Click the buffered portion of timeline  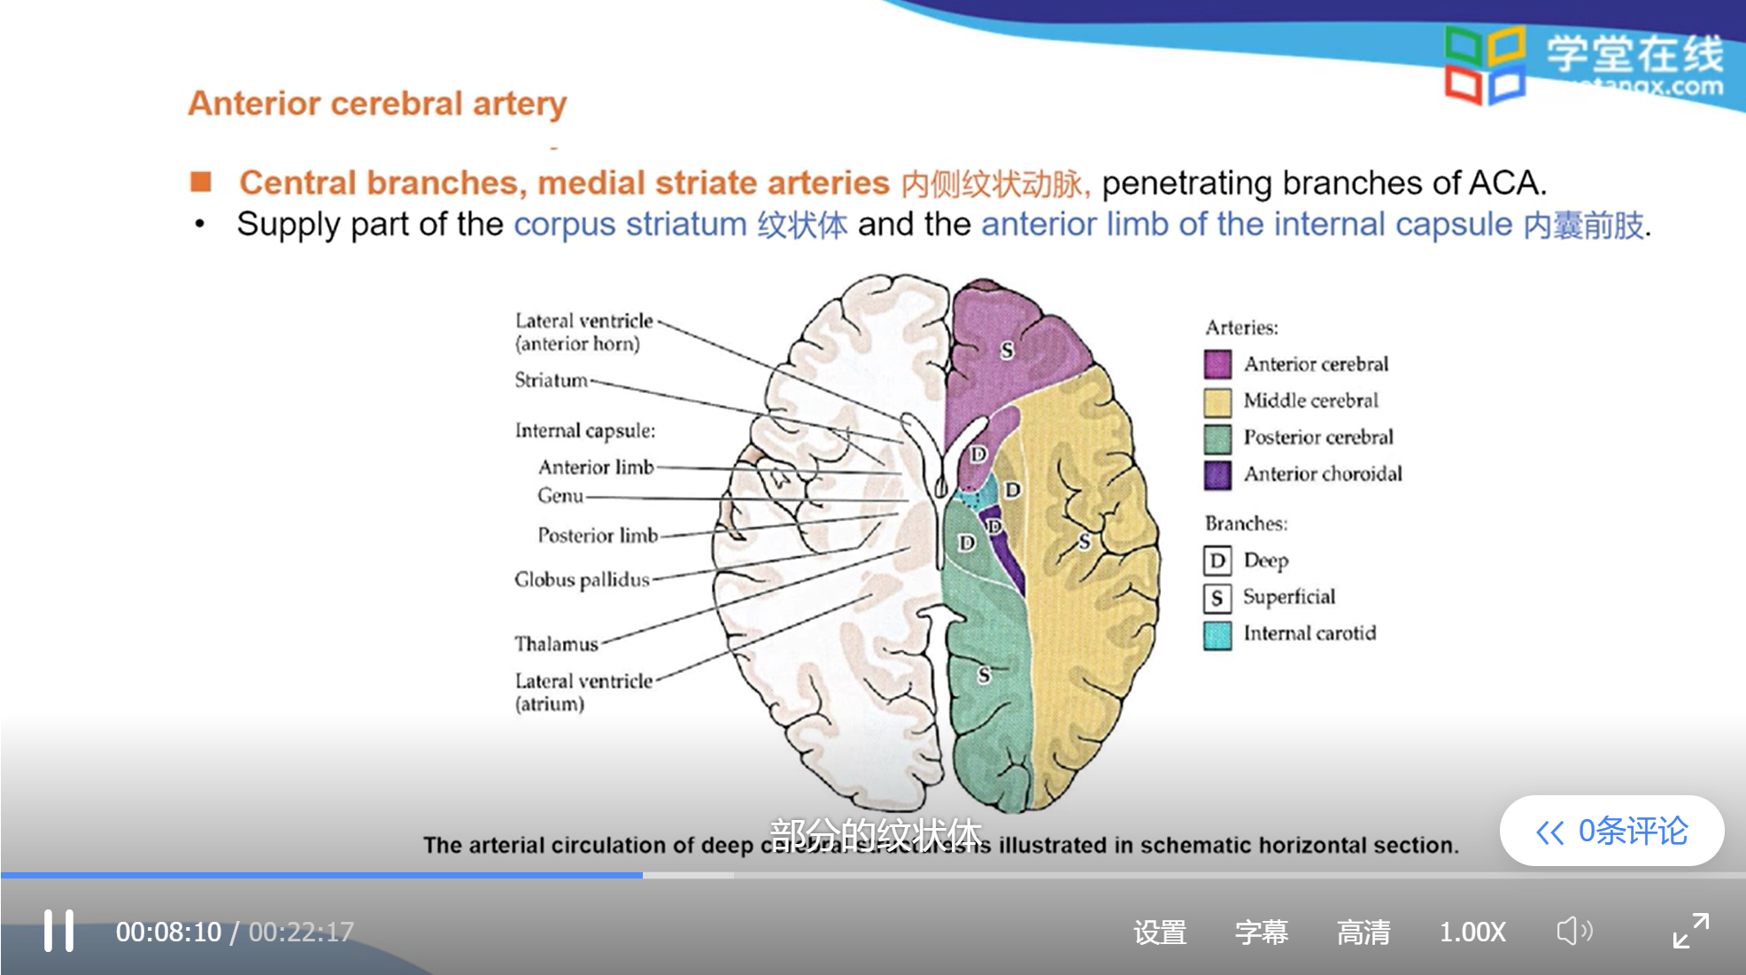pos(688,875)
